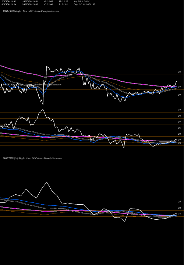Click the Day Vol figure
Screen dimensions: 184x265
pyautogui.click(x=84, y=4)
